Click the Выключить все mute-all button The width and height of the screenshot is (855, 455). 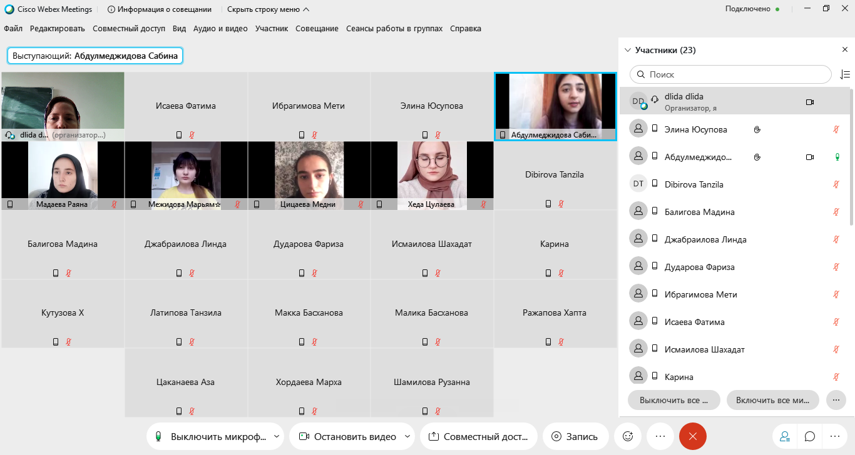674,399
